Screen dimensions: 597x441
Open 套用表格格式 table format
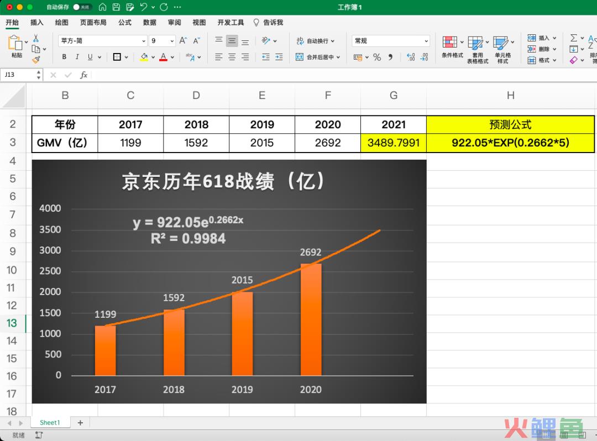pyautogui.click(x=478, y=50)
